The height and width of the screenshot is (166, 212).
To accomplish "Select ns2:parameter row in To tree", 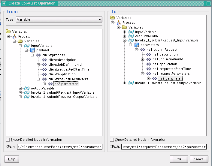I will coord(170,78).
